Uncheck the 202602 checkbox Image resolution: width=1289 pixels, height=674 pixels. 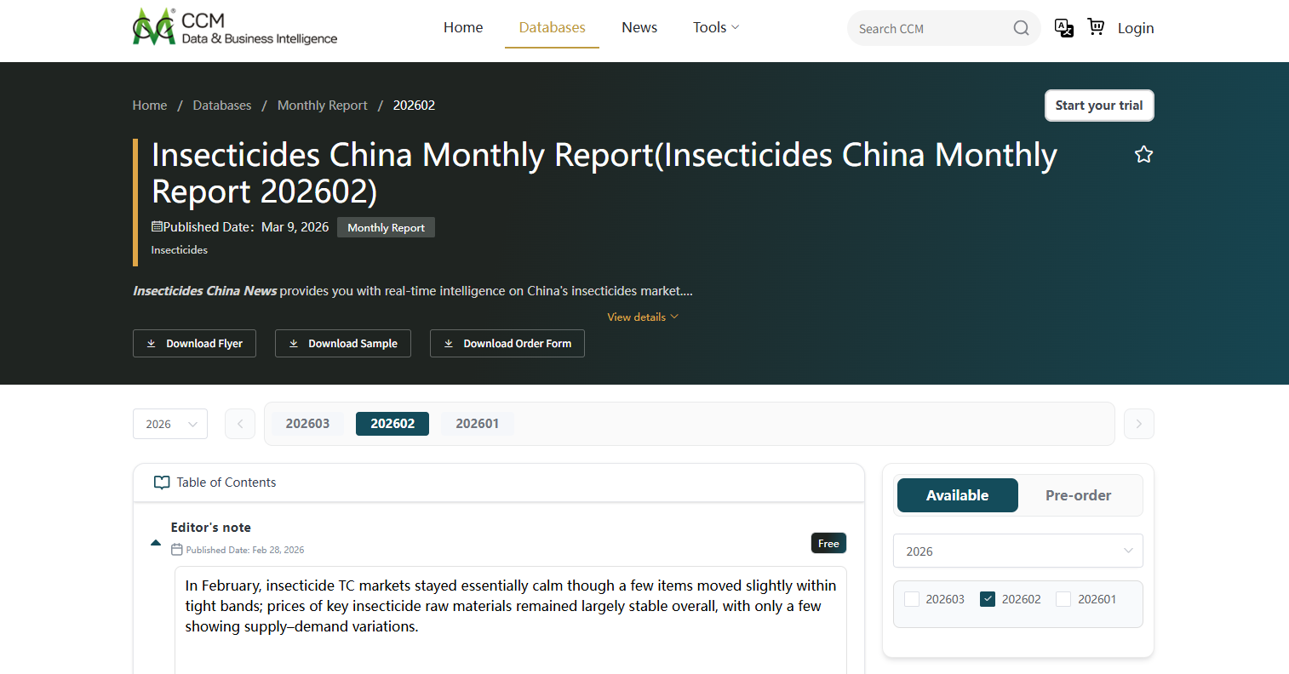[987, 598]
